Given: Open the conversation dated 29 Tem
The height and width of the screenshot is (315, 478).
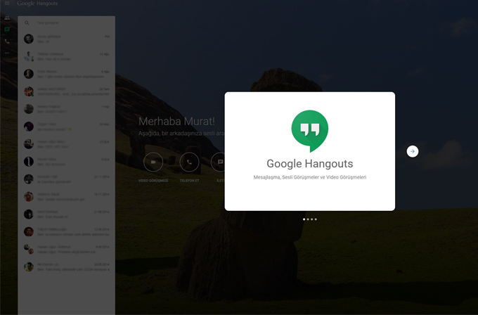Looking at the screenshot, I should coord(67,91).
